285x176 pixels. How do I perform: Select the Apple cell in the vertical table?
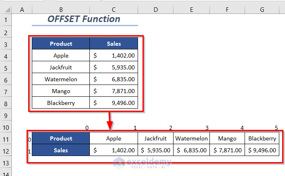(x=61, y=56)
